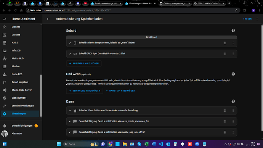This screenshot has height=148, width=263.
Task: Click Bedingung hinzufügen button
Action: click(x=85, y=91)
